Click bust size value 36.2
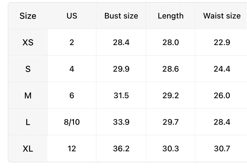Screen dimensions: 247x168 [x=121, y=149]
